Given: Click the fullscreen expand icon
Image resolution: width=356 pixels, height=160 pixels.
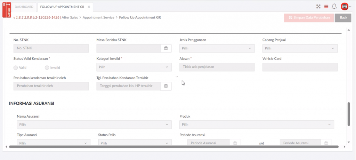Looking at the screenshot, I should (318, 7).
